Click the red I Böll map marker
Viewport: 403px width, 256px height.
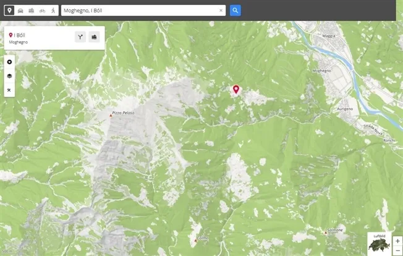[236, 90]
